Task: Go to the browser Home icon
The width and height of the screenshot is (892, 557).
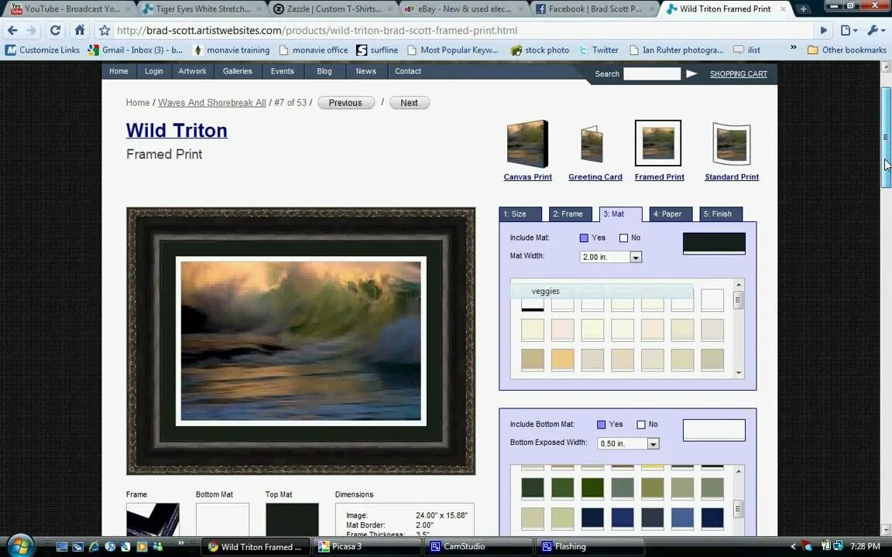Action: pos(80,30)
